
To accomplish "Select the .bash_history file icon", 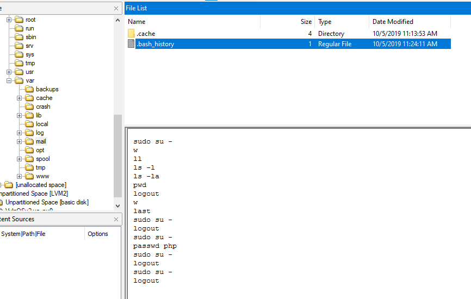I will tap(131, 44).
